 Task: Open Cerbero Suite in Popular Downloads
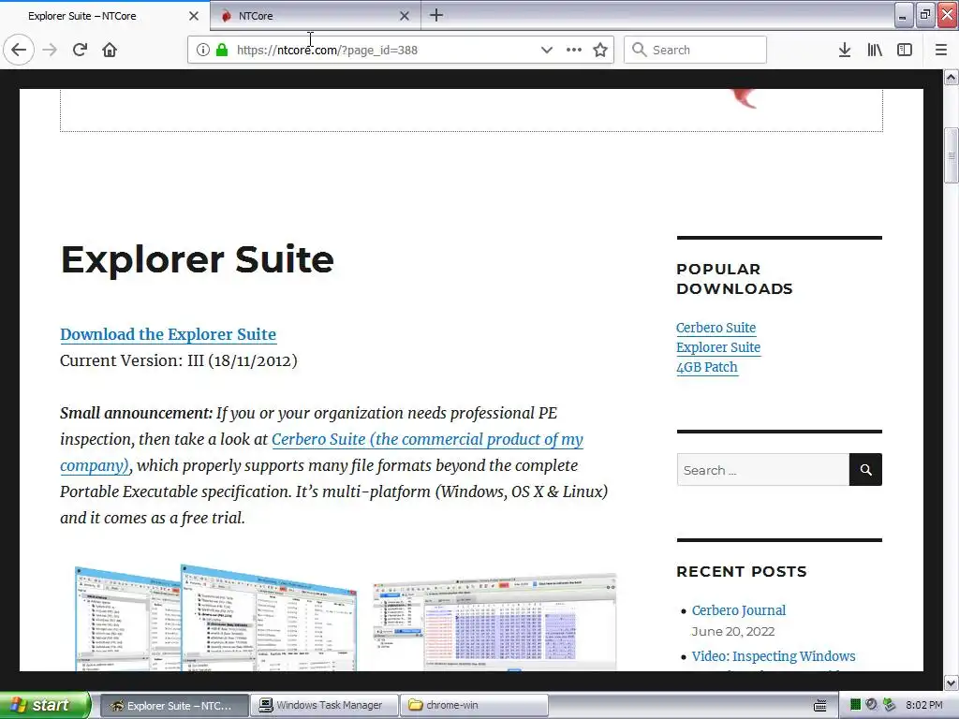point(716,328)
